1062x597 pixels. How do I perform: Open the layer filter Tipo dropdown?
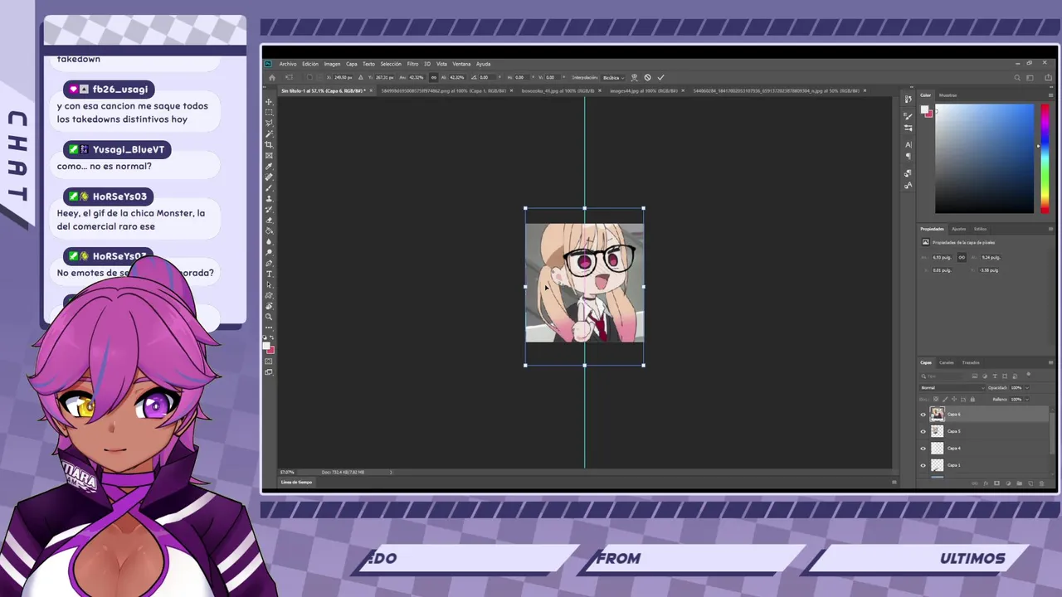pyautogui.click(x=942, y=376)
